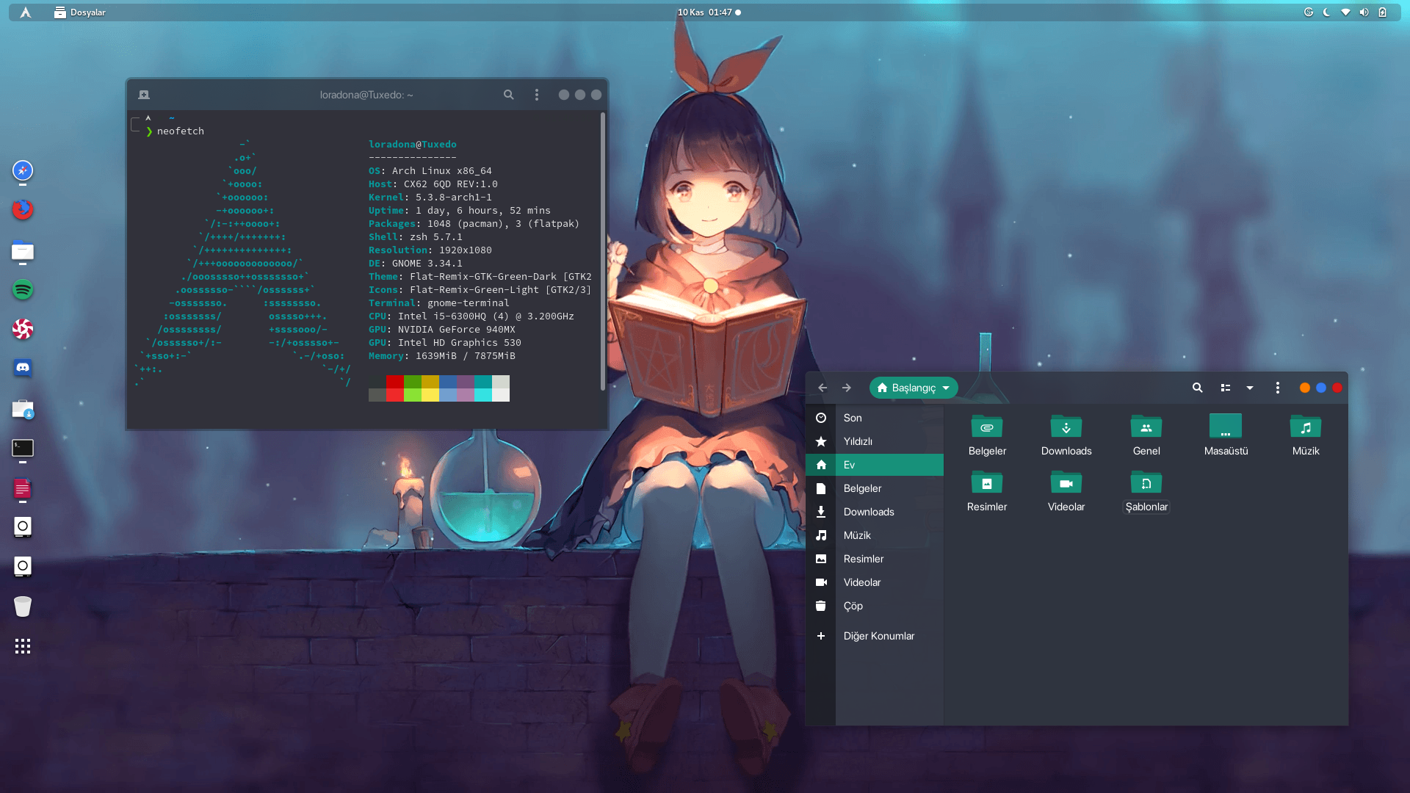Click the neofetch command text in the terminal
The width and height of the screenshot is (1410, 793).
tap(181, 131)
